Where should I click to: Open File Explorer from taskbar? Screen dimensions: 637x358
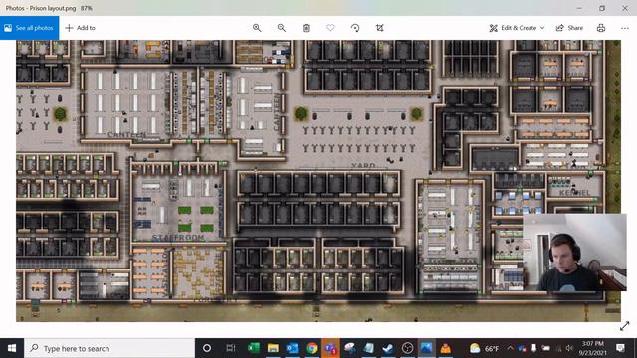tap(273, 348)
